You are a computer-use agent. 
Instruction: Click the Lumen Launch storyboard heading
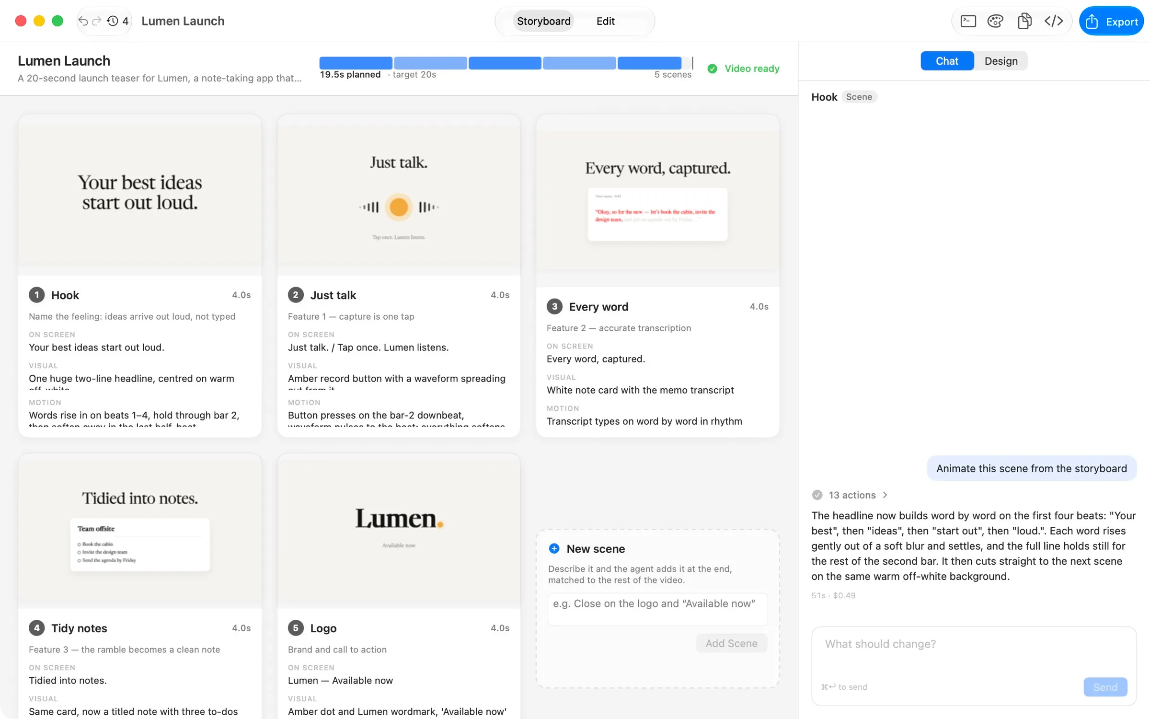pos(64,61)
